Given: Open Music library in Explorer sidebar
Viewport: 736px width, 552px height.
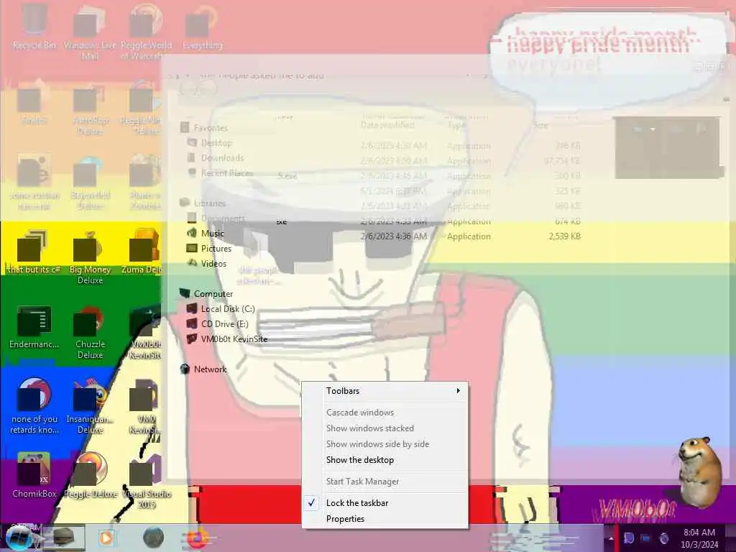Looking at the screenshot, I should click(206, 234).
